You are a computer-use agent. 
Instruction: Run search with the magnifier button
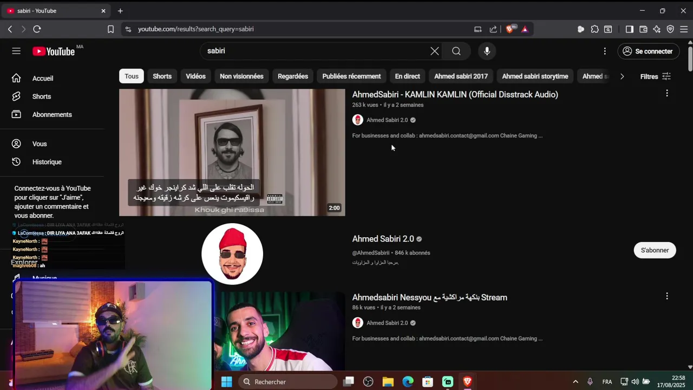click(456, 51)
